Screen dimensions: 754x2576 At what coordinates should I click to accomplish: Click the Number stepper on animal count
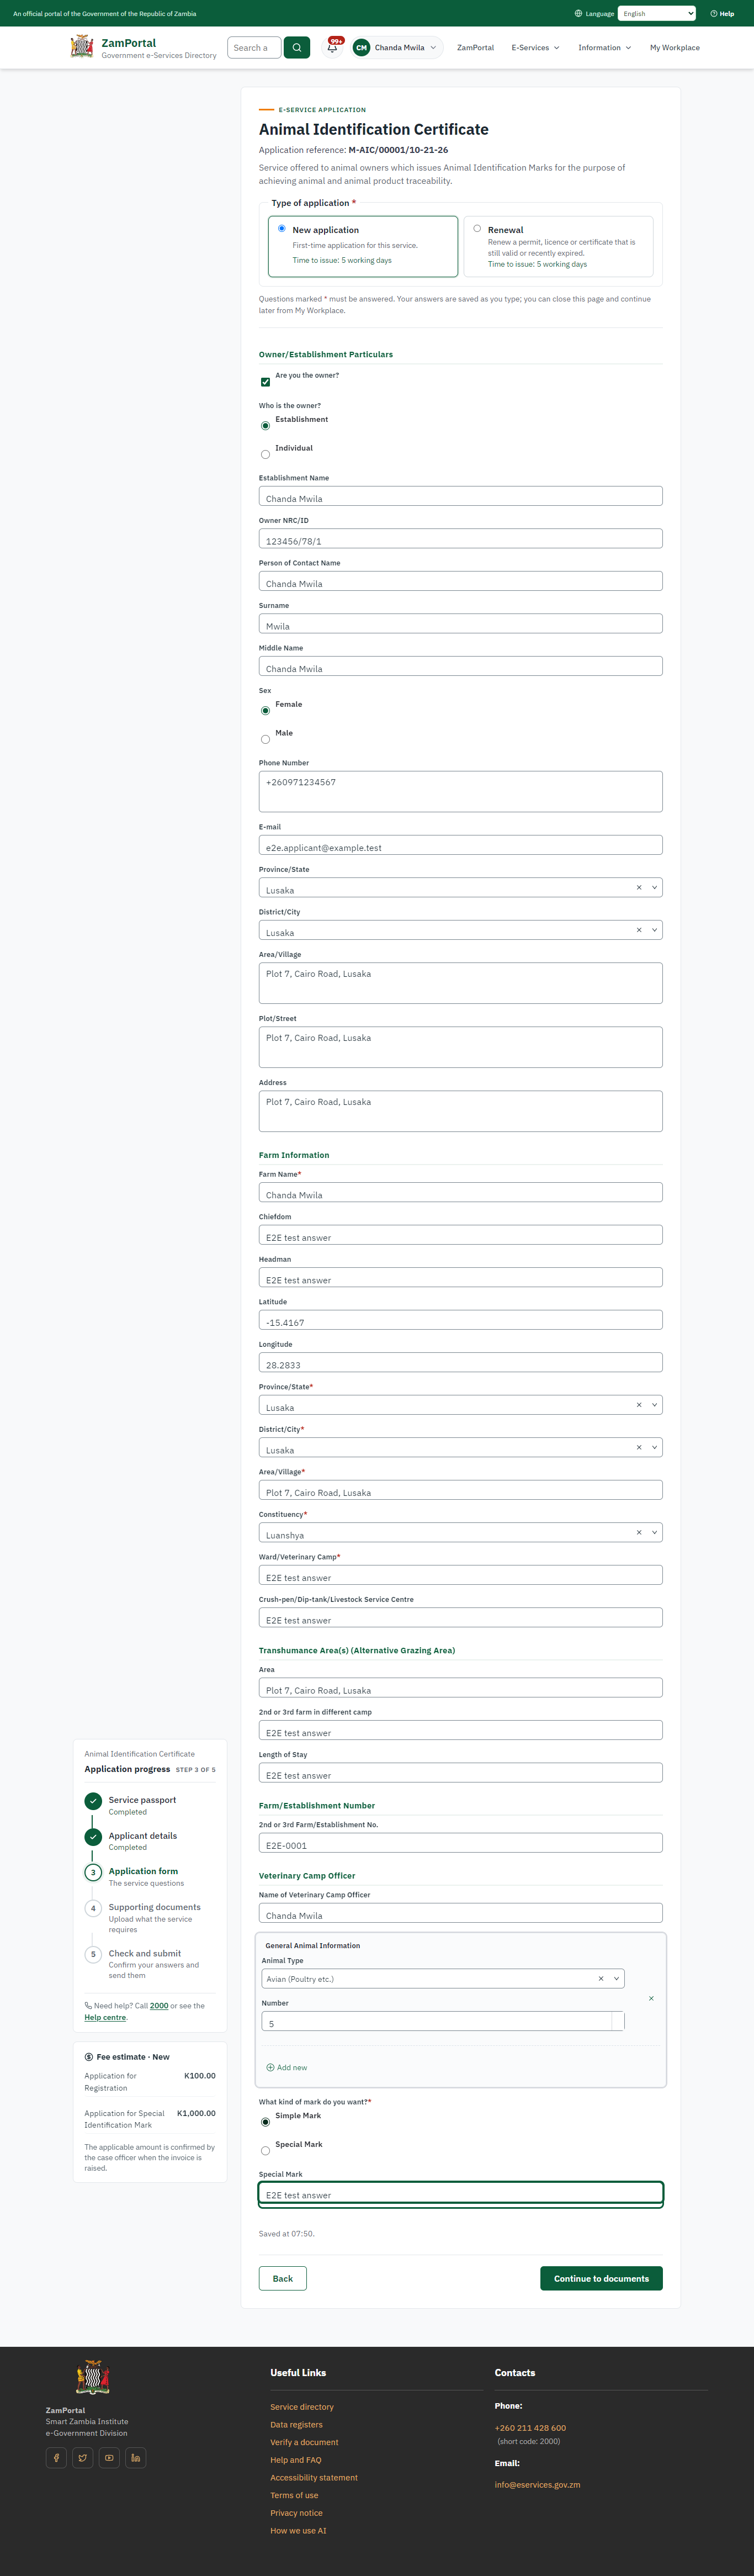pos(618,2021)
